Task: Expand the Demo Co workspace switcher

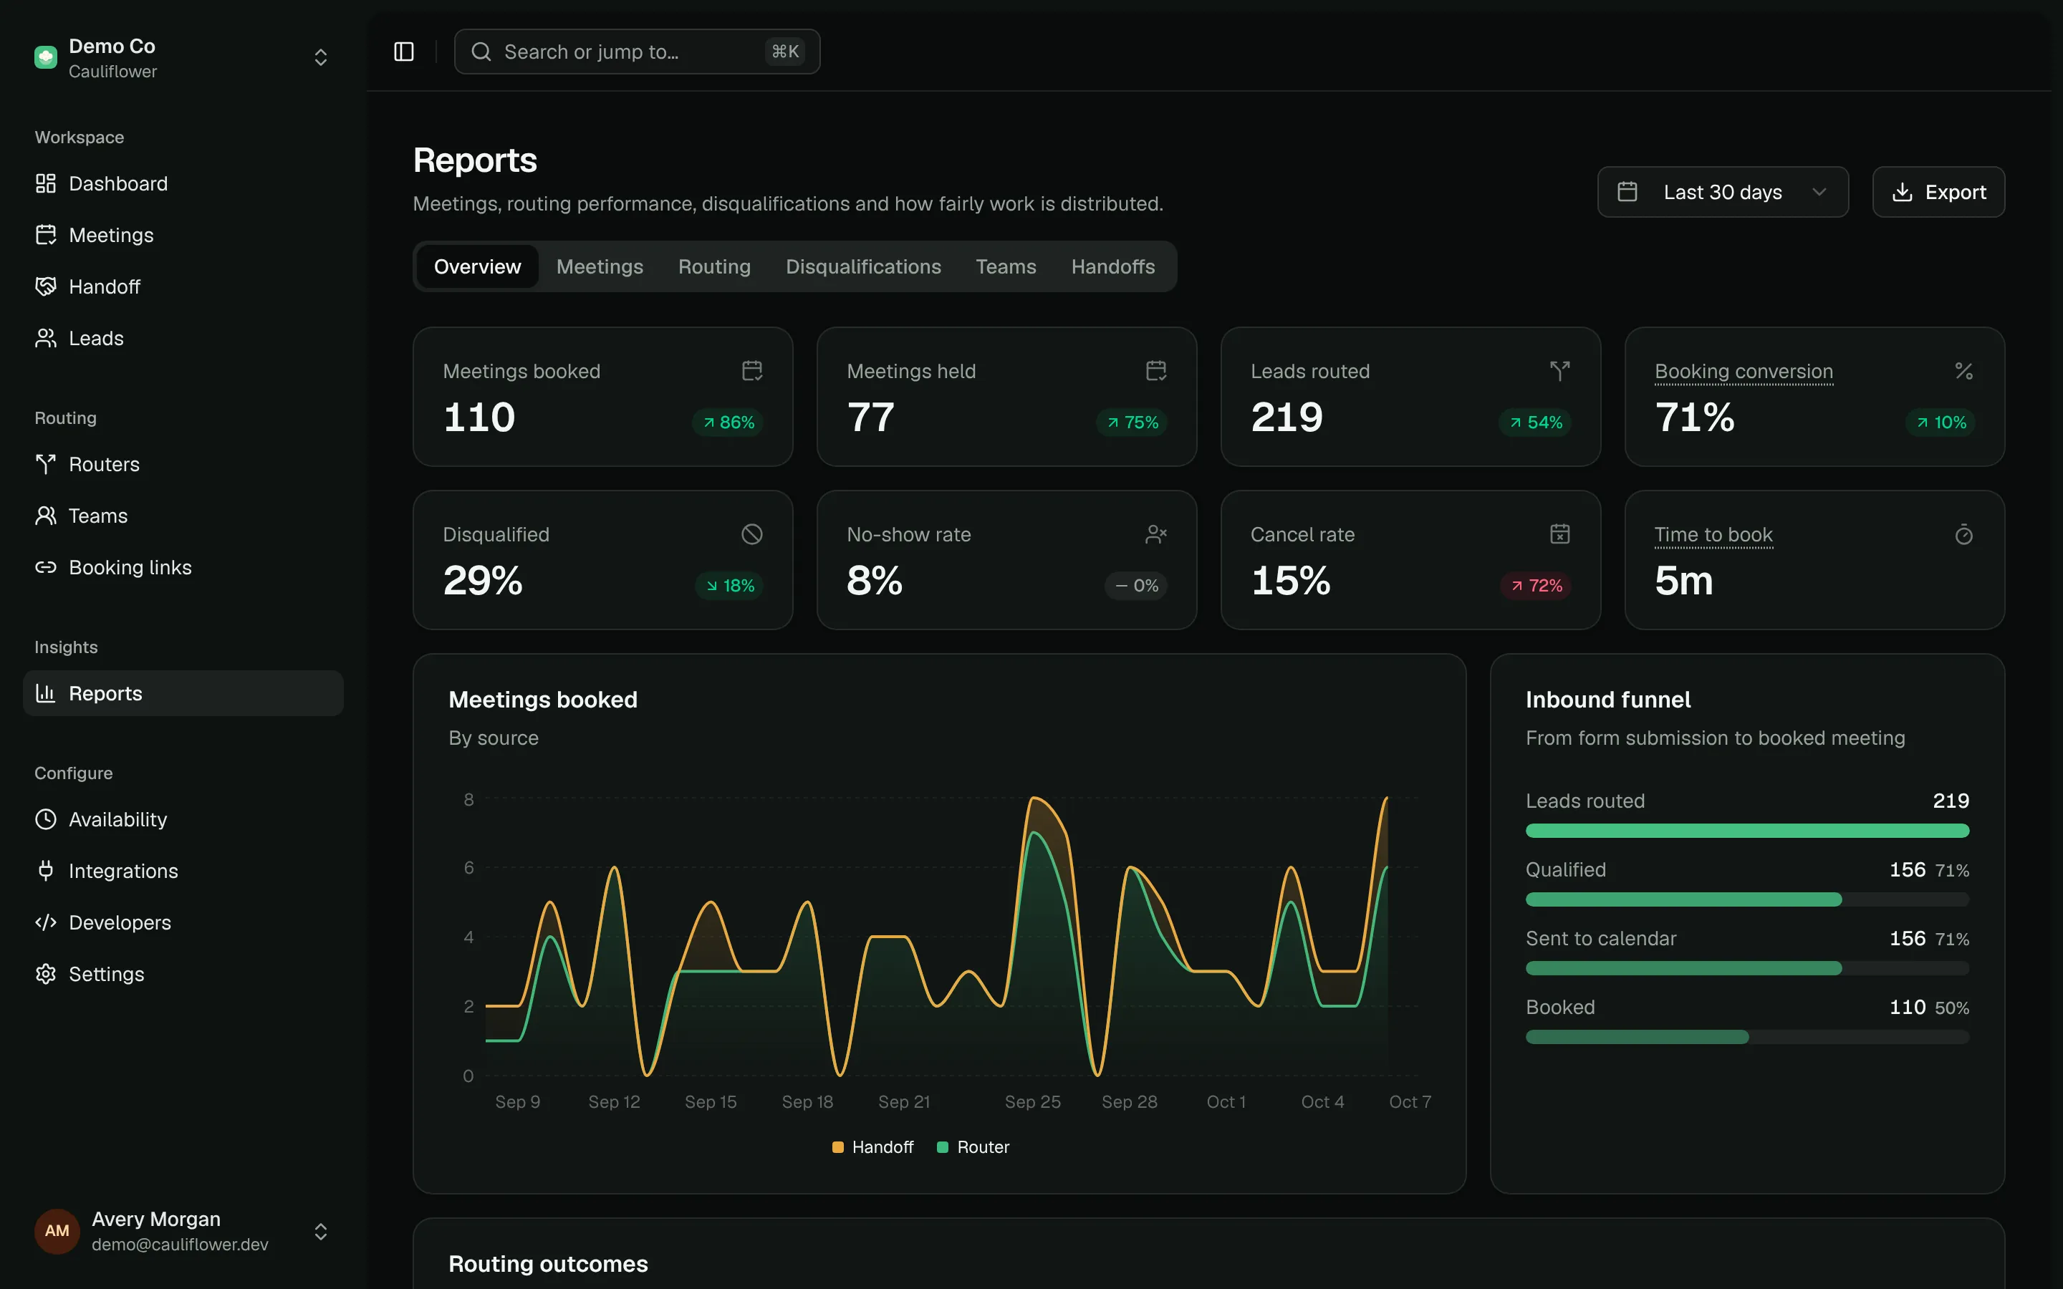Action: click(x=320, y=57)
